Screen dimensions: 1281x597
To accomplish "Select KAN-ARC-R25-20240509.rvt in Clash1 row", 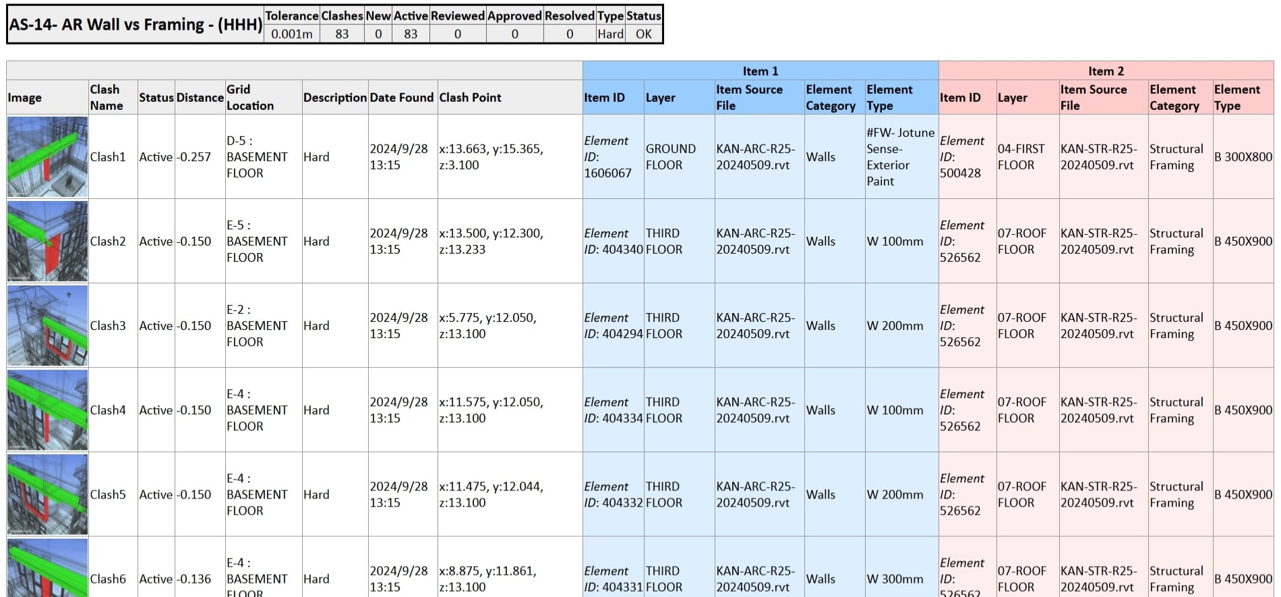I will (755, 157).
